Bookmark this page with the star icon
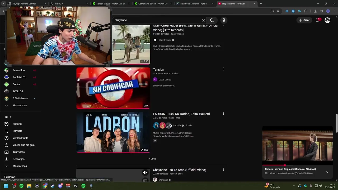338x190 pixels. (278, 11)
